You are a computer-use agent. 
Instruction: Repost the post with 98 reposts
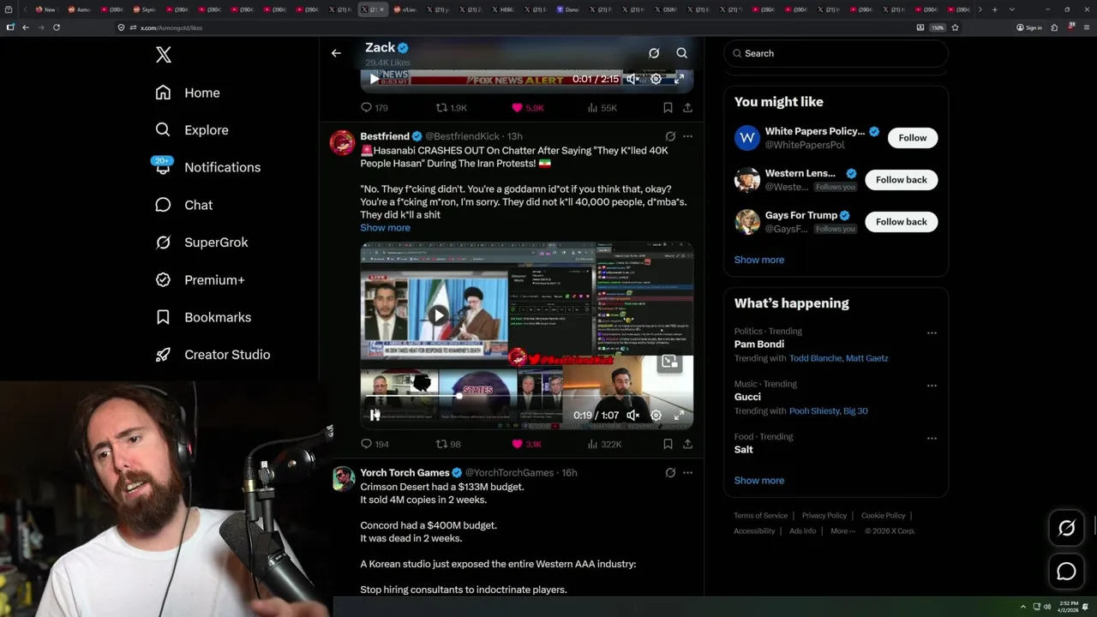(x=449, y=444)
